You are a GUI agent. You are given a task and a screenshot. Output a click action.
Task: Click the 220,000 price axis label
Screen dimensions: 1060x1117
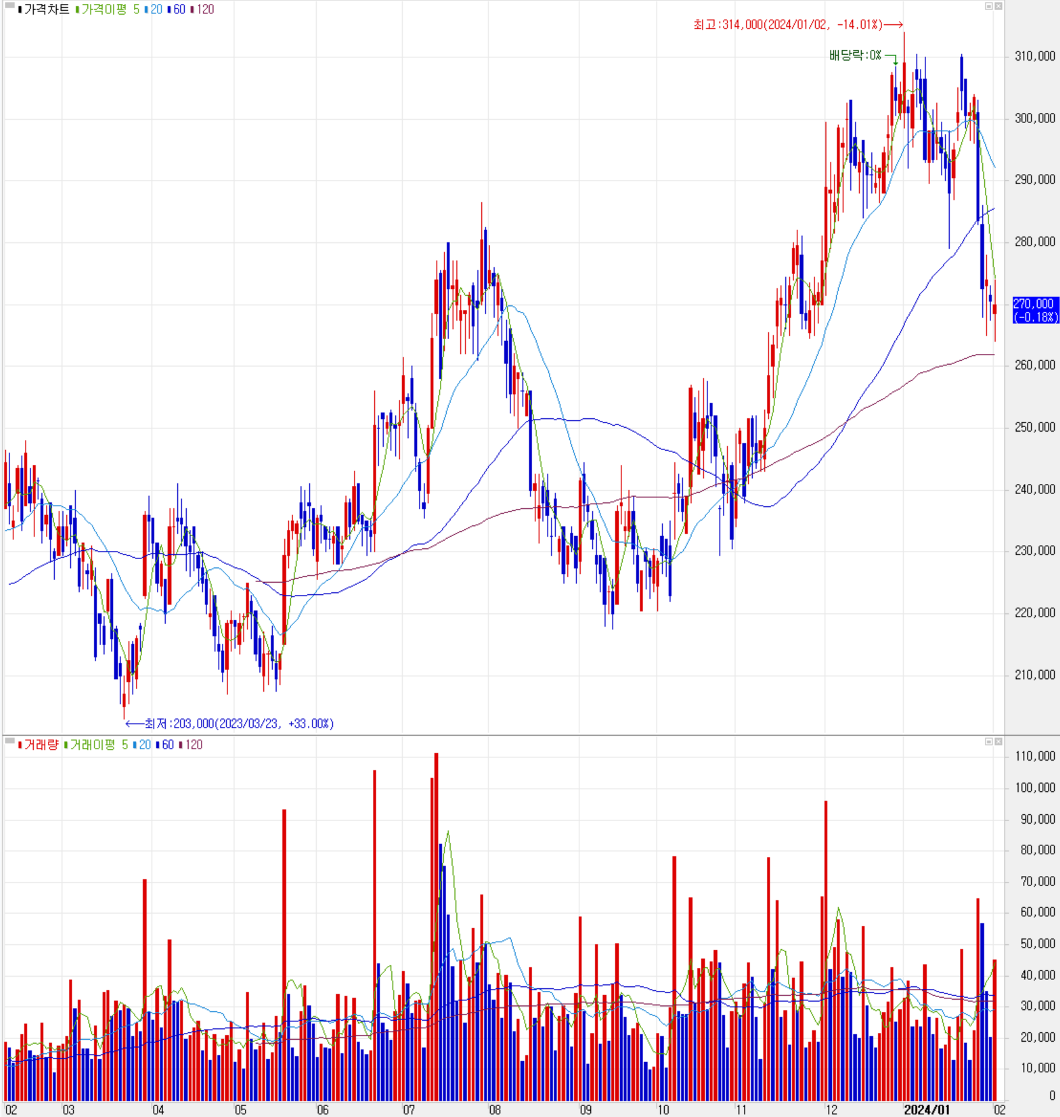tap(1035, 613)
